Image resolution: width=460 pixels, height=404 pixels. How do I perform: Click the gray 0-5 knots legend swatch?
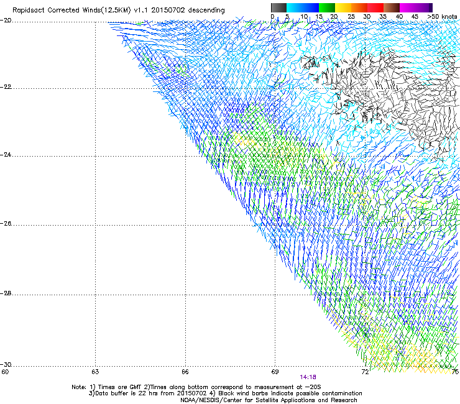pyautogui.click(x=278, y=7)
